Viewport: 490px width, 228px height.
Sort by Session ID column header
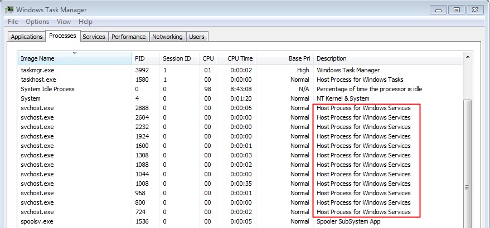179,58
